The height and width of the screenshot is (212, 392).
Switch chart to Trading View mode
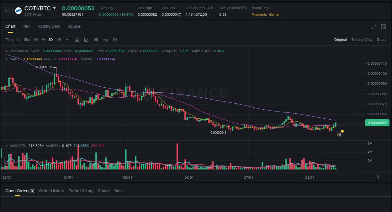coord(362,40)
